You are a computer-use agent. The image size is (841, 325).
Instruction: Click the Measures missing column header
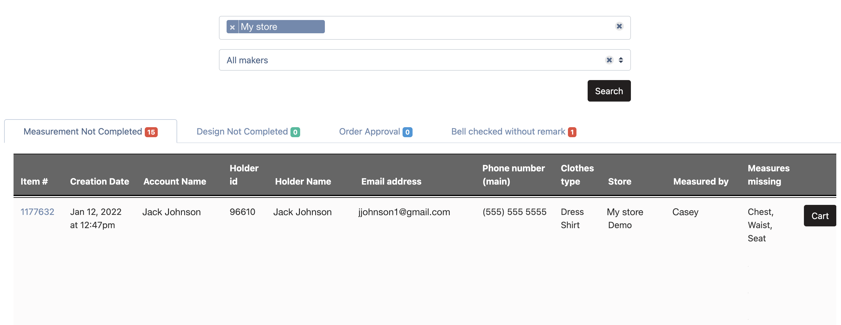tap(768, 175)
